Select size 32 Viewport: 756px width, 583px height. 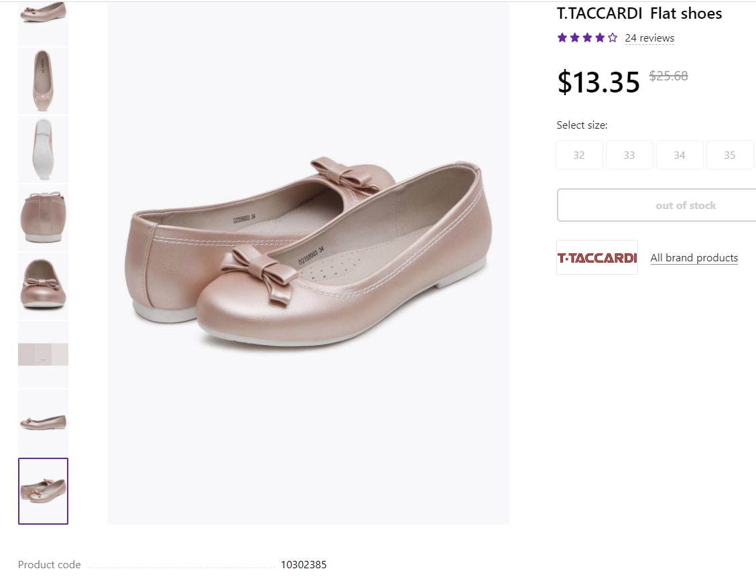(579, 155)
